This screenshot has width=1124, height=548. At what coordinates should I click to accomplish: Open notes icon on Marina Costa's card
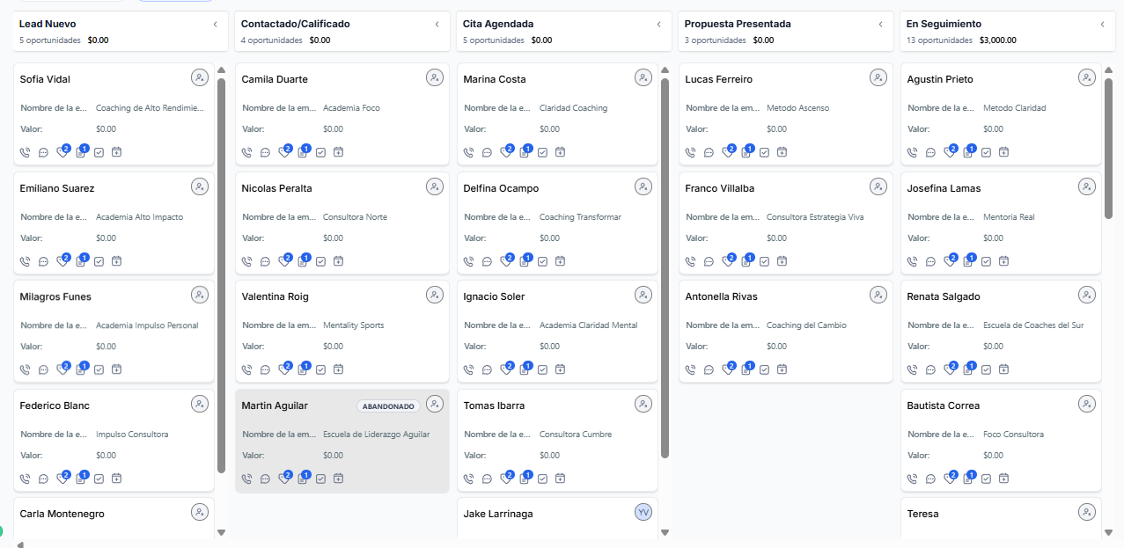click(525, 152)
